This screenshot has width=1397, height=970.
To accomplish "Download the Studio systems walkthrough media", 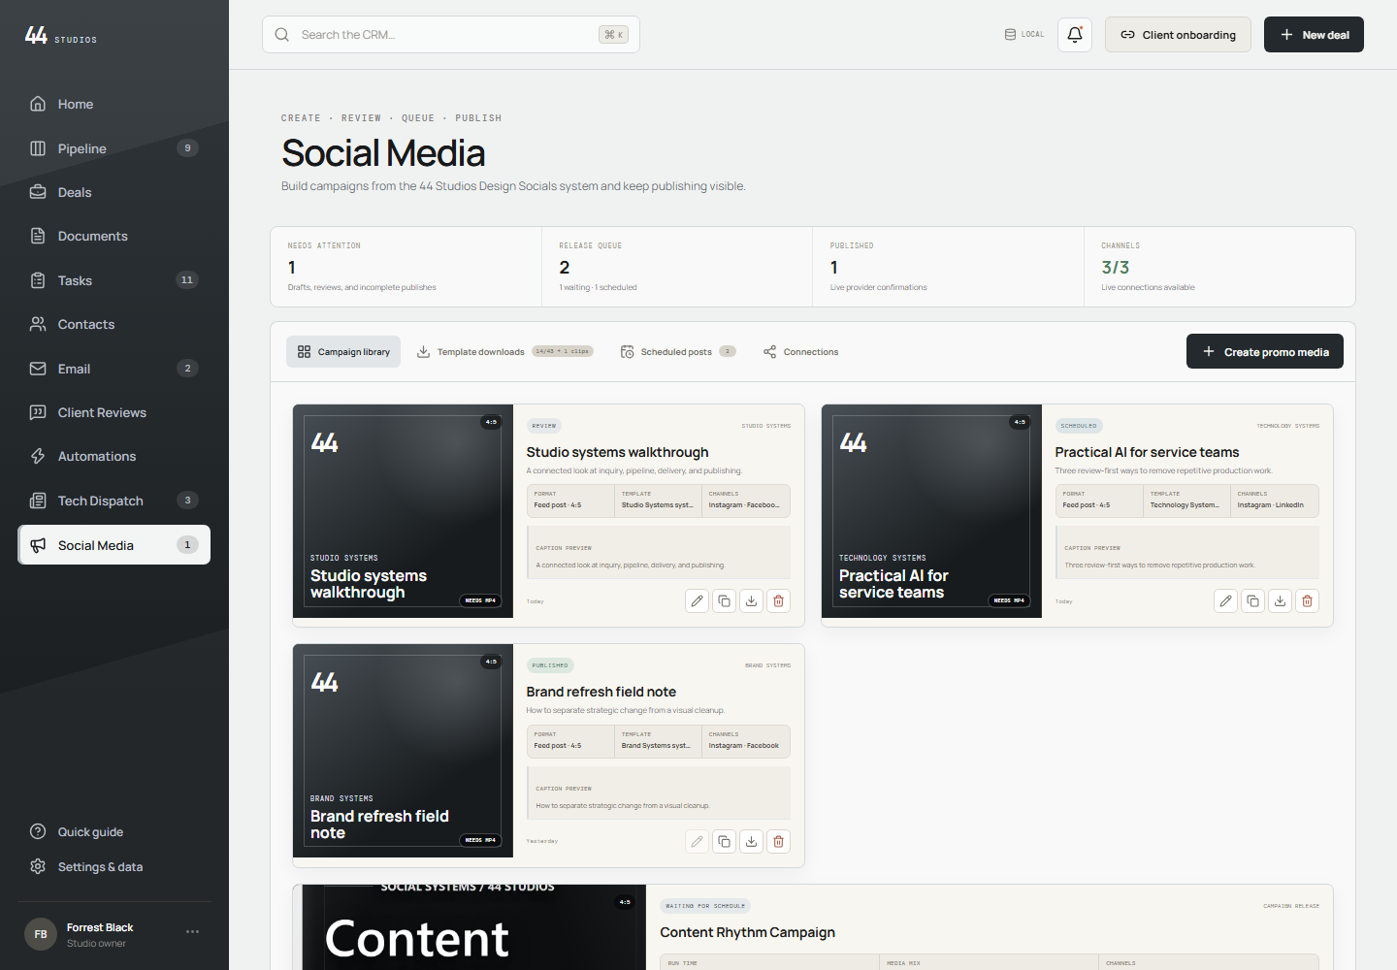I will click(x=752, y=601).
